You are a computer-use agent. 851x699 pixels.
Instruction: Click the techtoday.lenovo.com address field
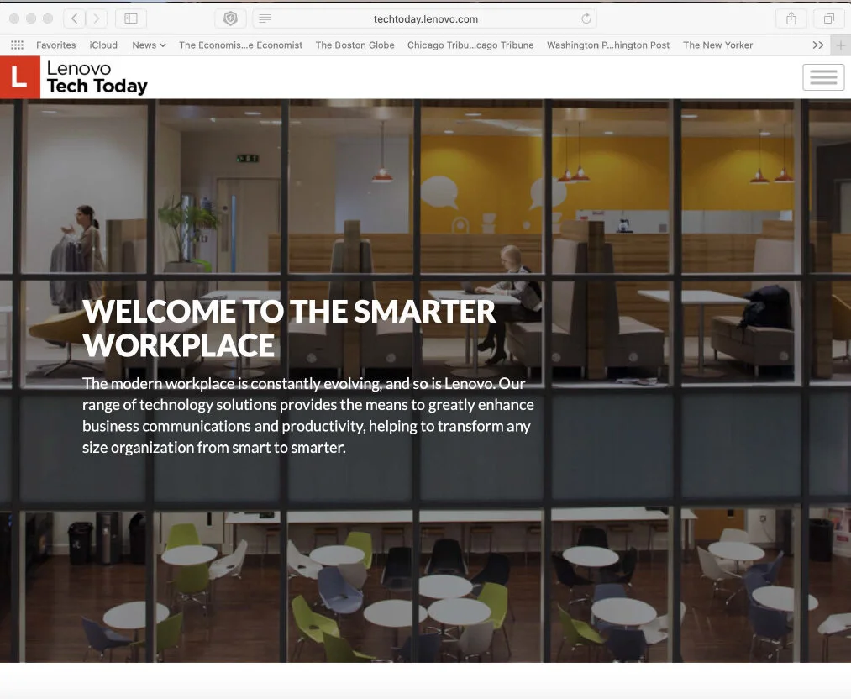click(425, 18)
